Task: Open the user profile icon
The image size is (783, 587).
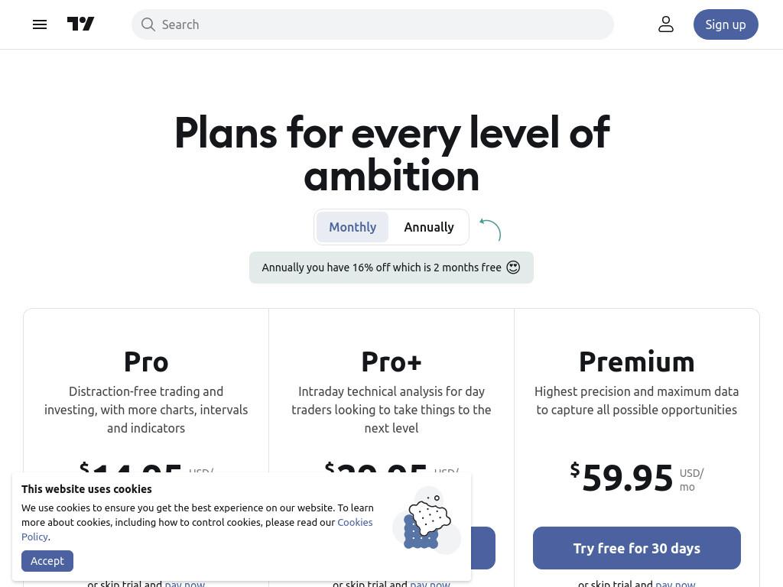Action: point(666,24)
